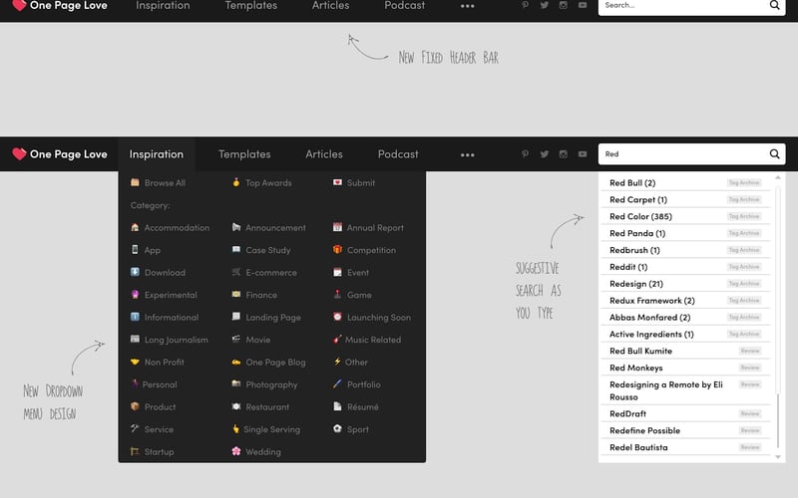Image resolution: width=798 pixels, height=498 pixels.
Task: Click the Submit love-letter icon
Action: tap(337, 182)
